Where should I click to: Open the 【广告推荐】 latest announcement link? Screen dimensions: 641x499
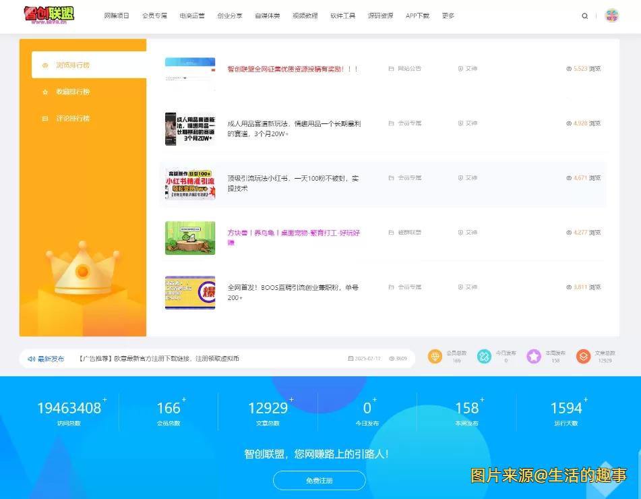click(x=159, y=359)
